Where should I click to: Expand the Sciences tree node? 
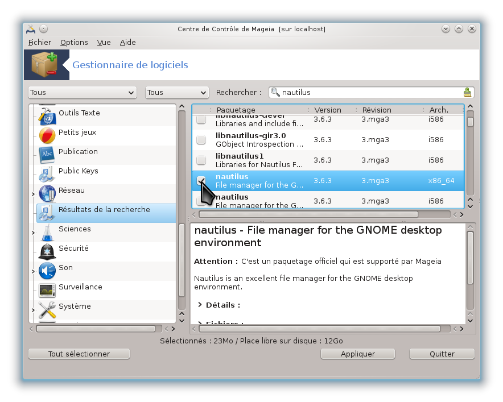pos(33,233)
